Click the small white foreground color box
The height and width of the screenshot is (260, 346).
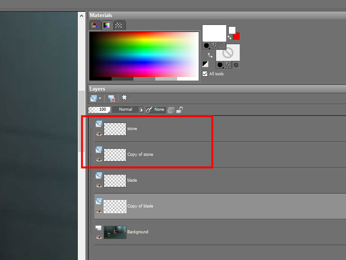coord(232,30)
